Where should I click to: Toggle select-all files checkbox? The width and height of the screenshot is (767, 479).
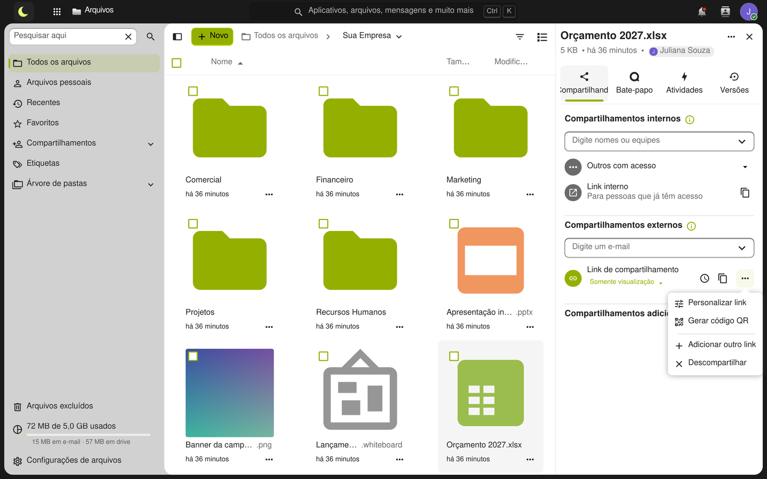coord(176,63)
